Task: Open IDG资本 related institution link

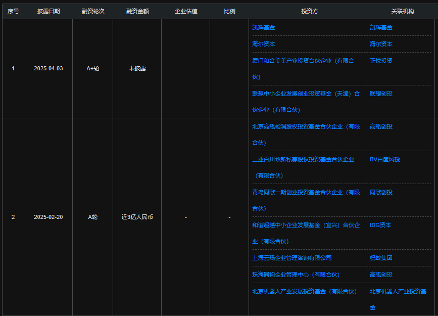Action: 380,225
